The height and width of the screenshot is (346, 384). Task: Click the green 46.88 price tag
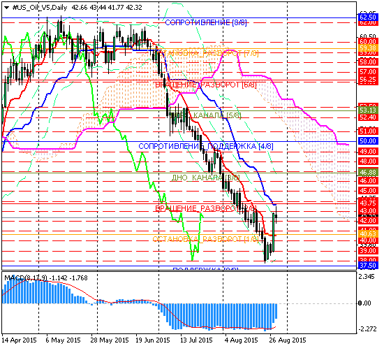pyautogui.click(x=368, y=173)
